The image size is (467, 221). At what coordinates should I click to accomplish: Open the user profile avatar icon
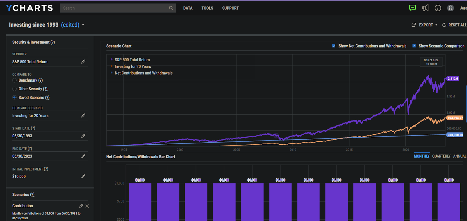pyautogui.click(x=451, y=8)
